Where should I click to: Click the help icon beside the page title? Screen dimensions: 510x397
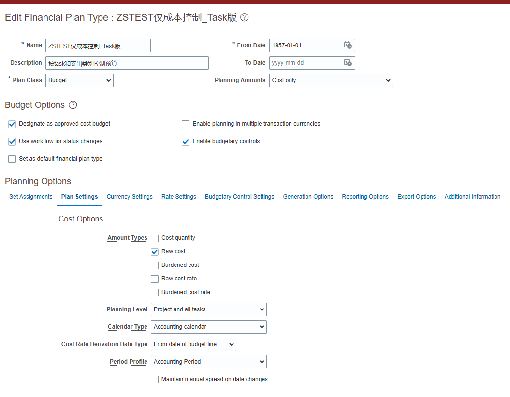[244, 17]
